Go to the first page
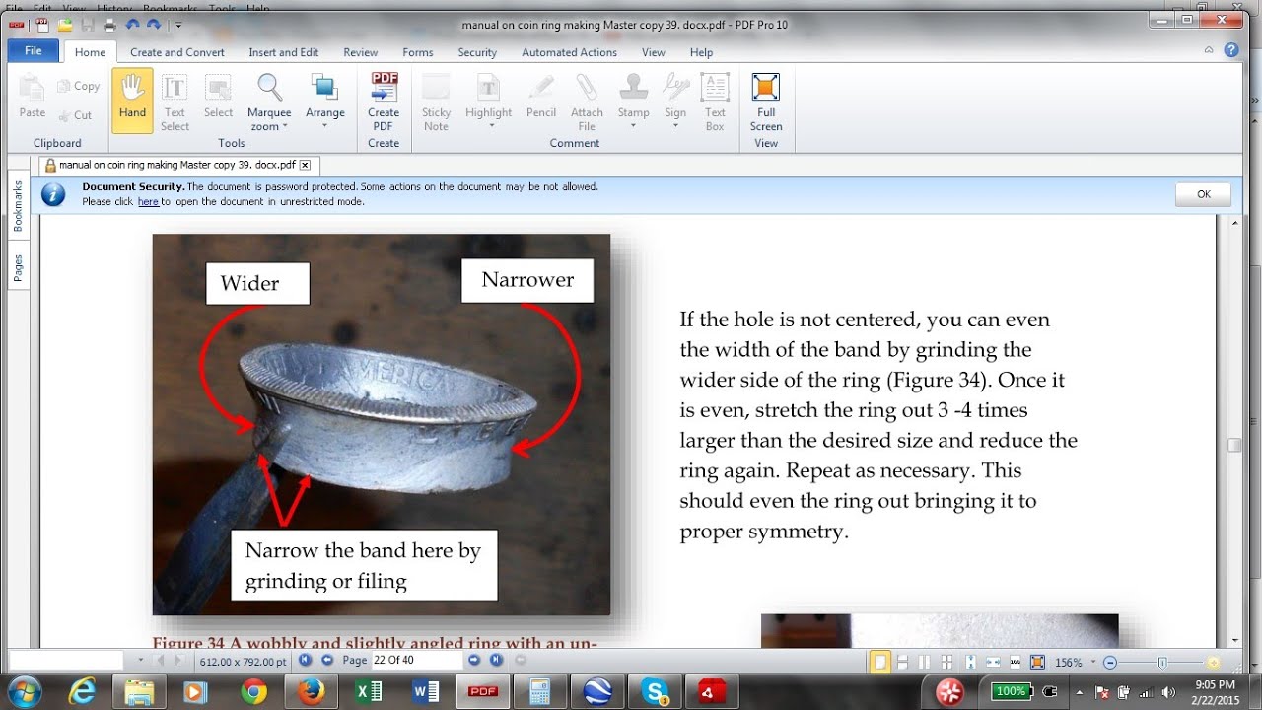 pos(305,660)
